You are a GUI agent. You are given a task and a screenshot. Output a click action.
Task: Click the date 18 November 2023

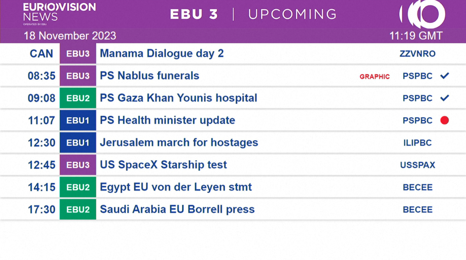(70, 36)
